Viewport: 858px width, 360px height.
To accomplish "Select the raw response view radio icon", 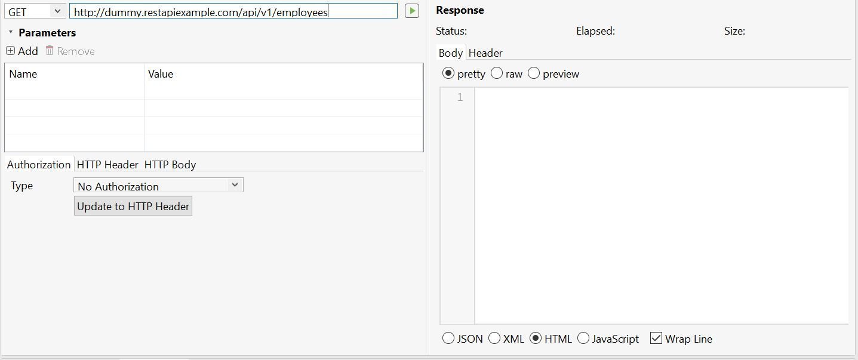I will click(496, 73).
